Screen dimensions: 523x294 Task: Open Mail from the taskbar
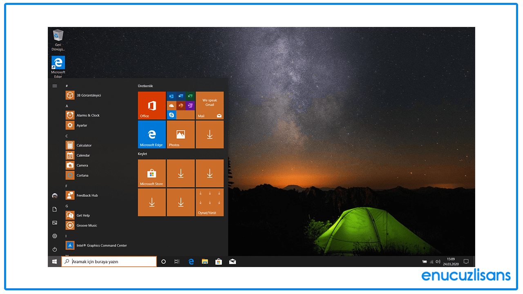point(232,261)
